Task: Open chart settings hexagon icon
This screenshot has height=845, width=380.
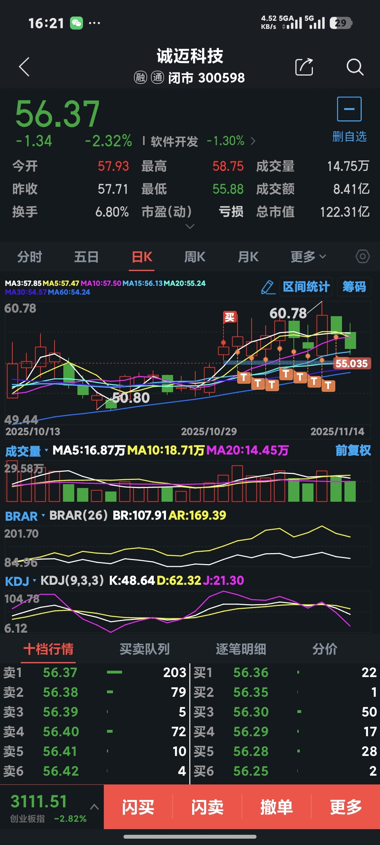Action: pyautogui.click(x=362, y=256)
